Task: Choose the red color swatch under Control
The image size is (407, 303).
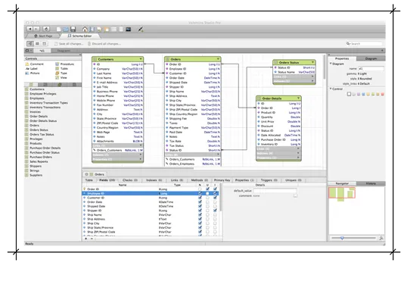Action: [x=382, y=94]
